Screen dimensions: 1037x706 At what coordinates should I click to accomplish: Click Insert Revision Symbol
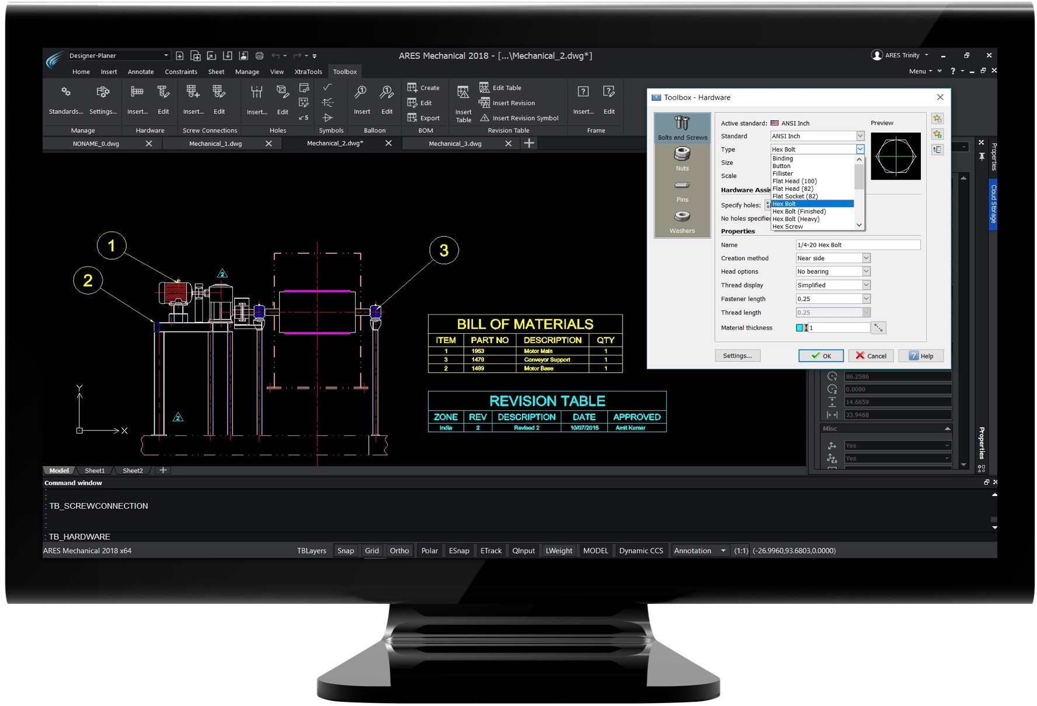pos(519,118)
